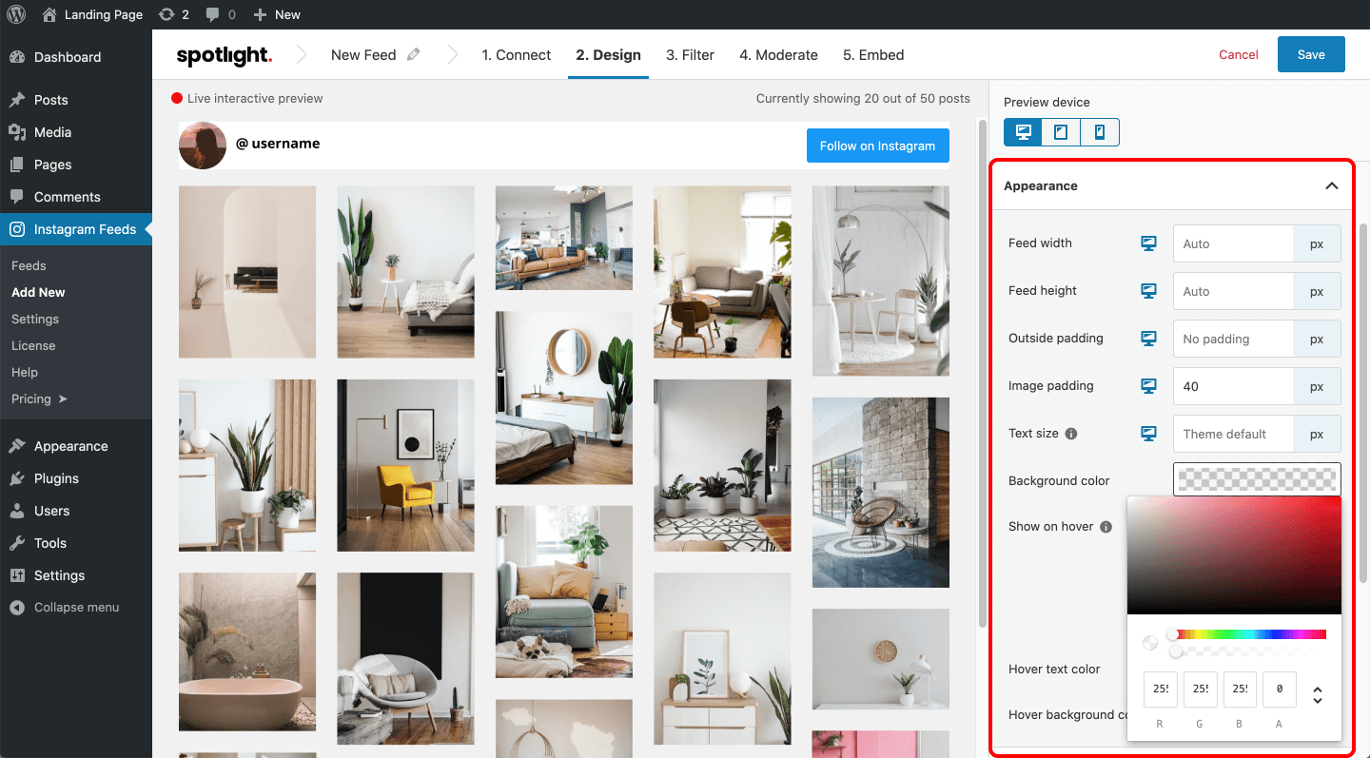The height and width of the screenshot is (758, 1370).
Task: Focus the G color value field
Action: click(1200, 690)
